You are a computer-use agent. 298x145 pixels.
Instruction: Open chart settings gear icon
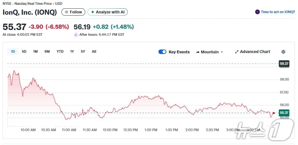[283, 52]
